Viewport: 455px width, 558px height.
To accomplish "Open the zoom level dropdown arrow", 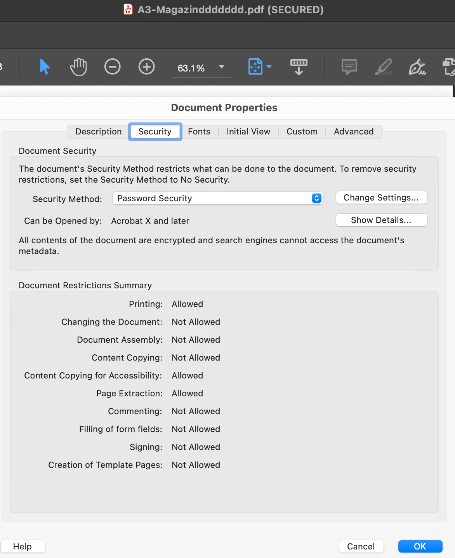I will [x=222, y=67].
